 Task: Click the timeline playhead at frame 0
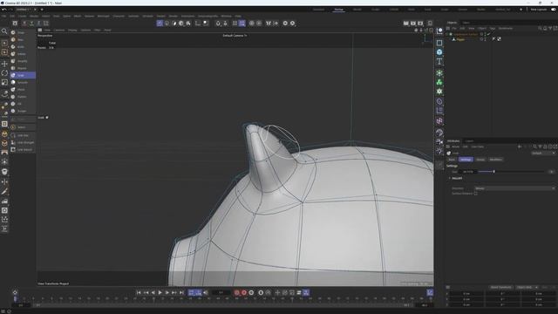coord(15,298)
